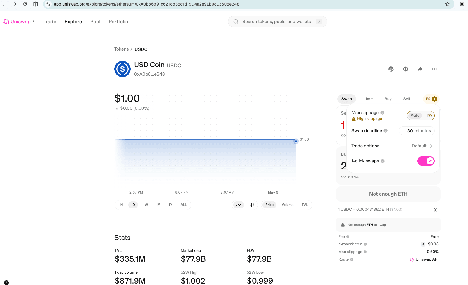Viewport: 468px width, 285px height.
Task: Show info for Route row
Action: click(352, 259)
